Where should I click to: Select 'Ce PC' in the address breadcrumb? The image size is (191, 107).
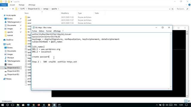click(x=23, y=9)
